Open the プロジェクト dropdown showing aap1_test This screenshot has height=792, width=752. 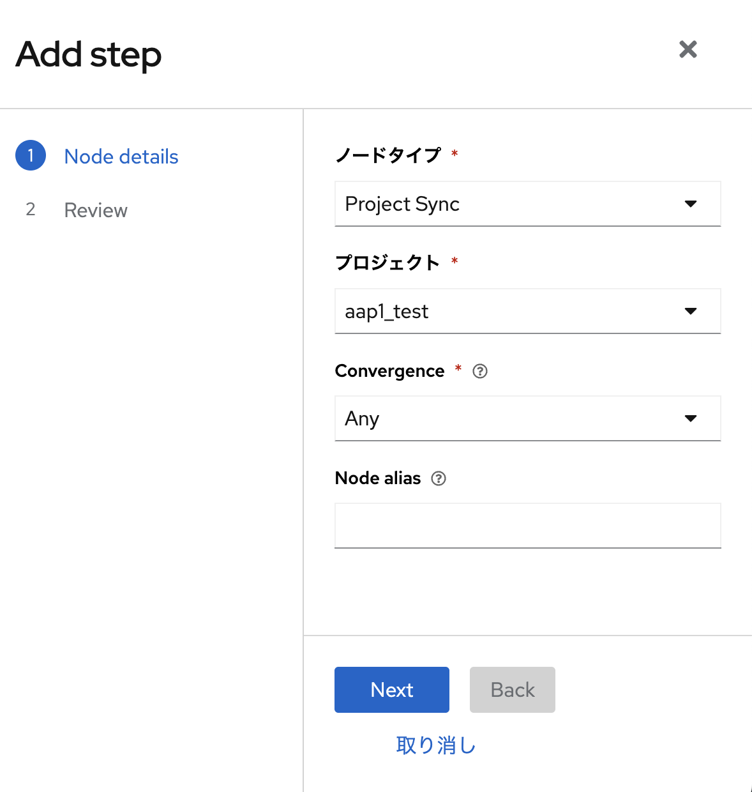tap(528, 311)
